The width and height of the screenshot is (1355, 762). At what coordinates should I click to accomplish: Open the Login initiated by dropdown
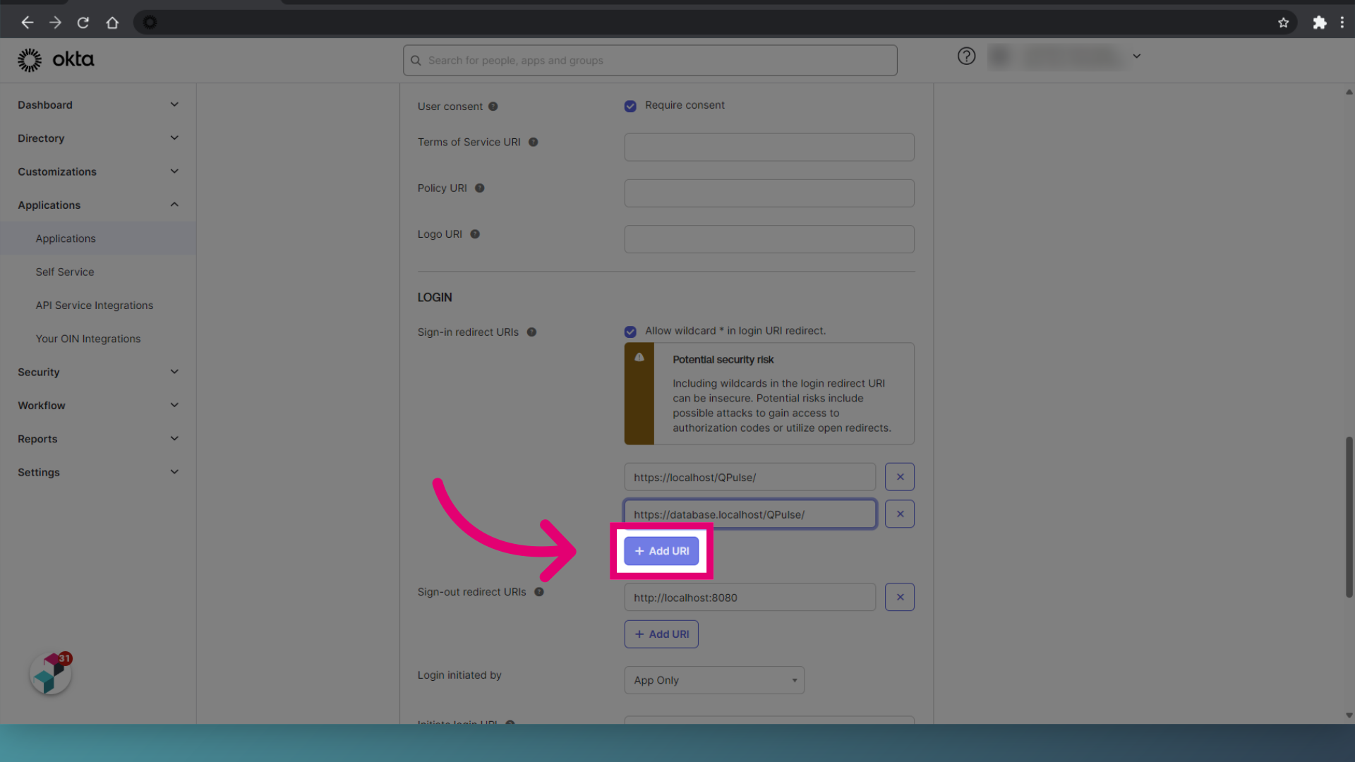pos(714,680)
